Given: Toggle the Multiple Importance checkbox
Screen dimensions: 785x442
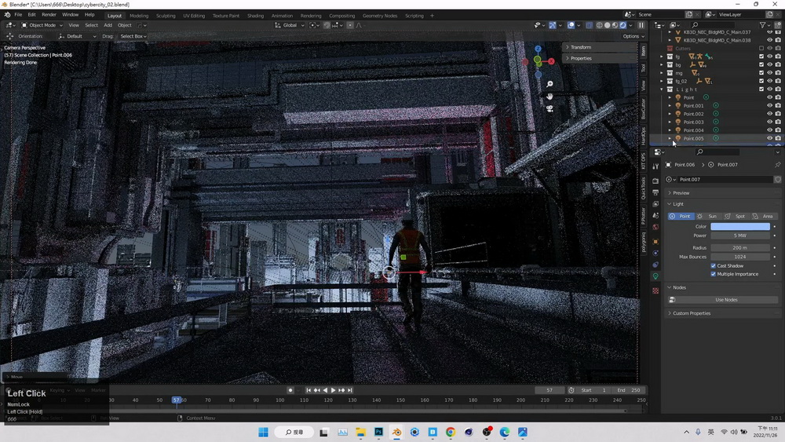Looking at the screenshot, I should [714, 274].
